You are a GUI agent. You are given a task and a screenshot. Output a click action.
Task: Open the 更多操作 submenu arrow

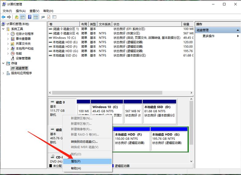pyautogui.click(x=238, y=36)
